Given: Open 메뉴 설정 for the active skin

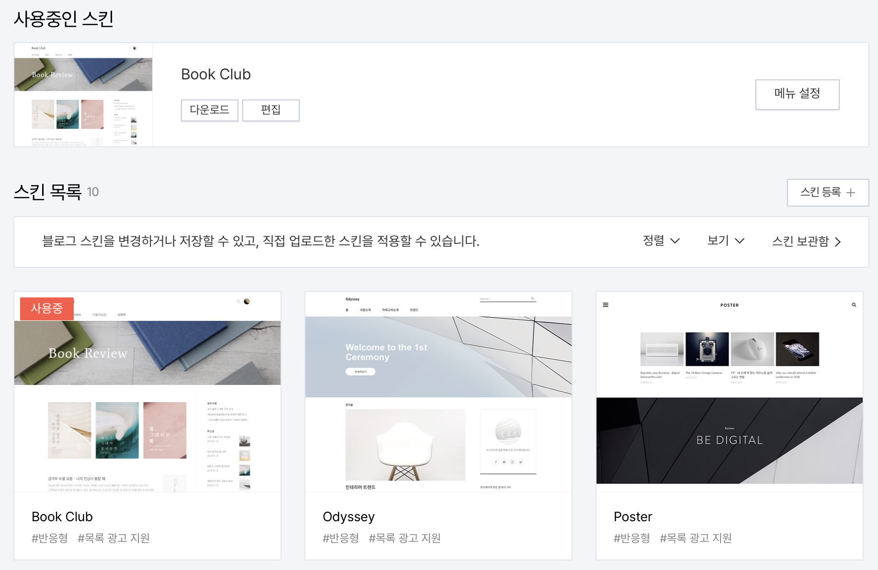Looking at the screenshot, I should pyautogui.click(x=797, y=94).
